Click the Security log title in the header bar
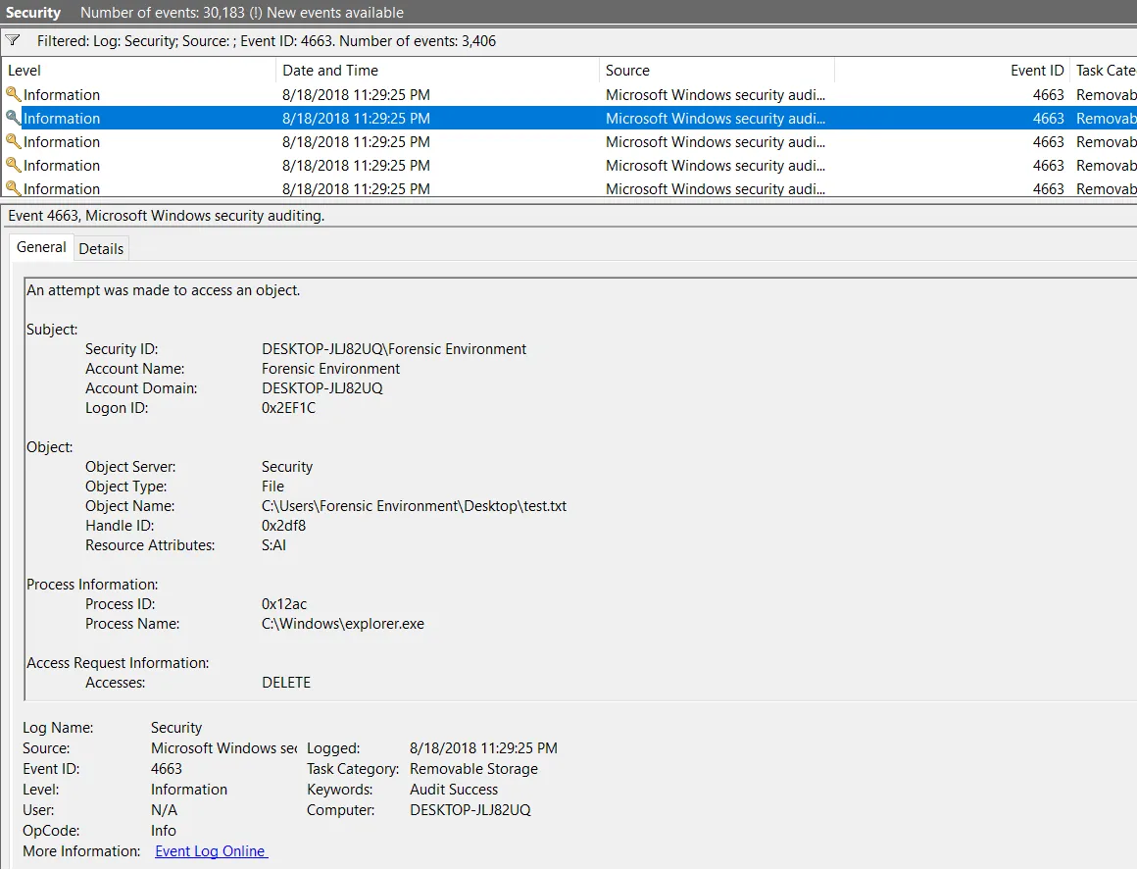 33,13
